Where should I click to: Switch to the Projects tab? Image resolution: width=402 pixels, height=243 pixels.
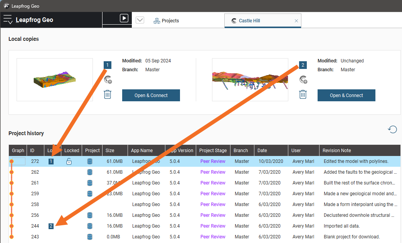coord(166,21)
